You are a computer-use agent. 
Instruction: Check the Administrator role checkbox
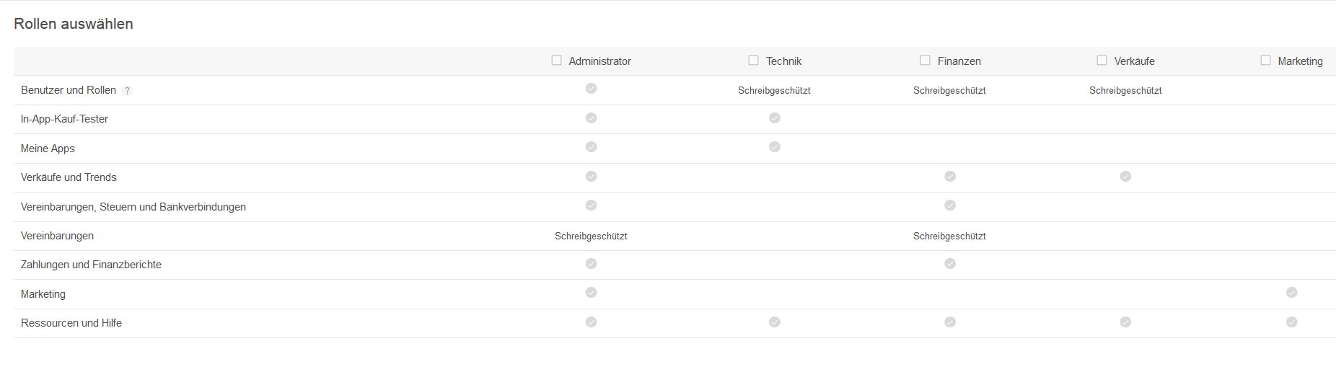[556, 61]
